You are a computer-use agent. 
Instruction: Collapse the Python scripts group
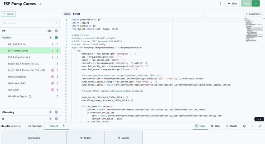point(56,38)
